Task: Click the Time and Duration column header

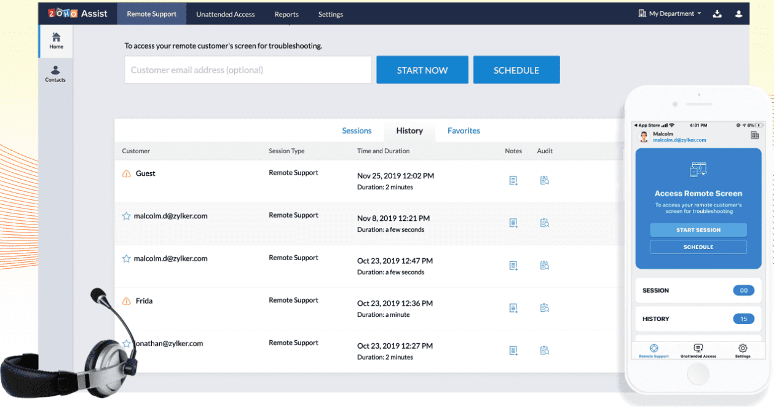Action: [383, 151]
